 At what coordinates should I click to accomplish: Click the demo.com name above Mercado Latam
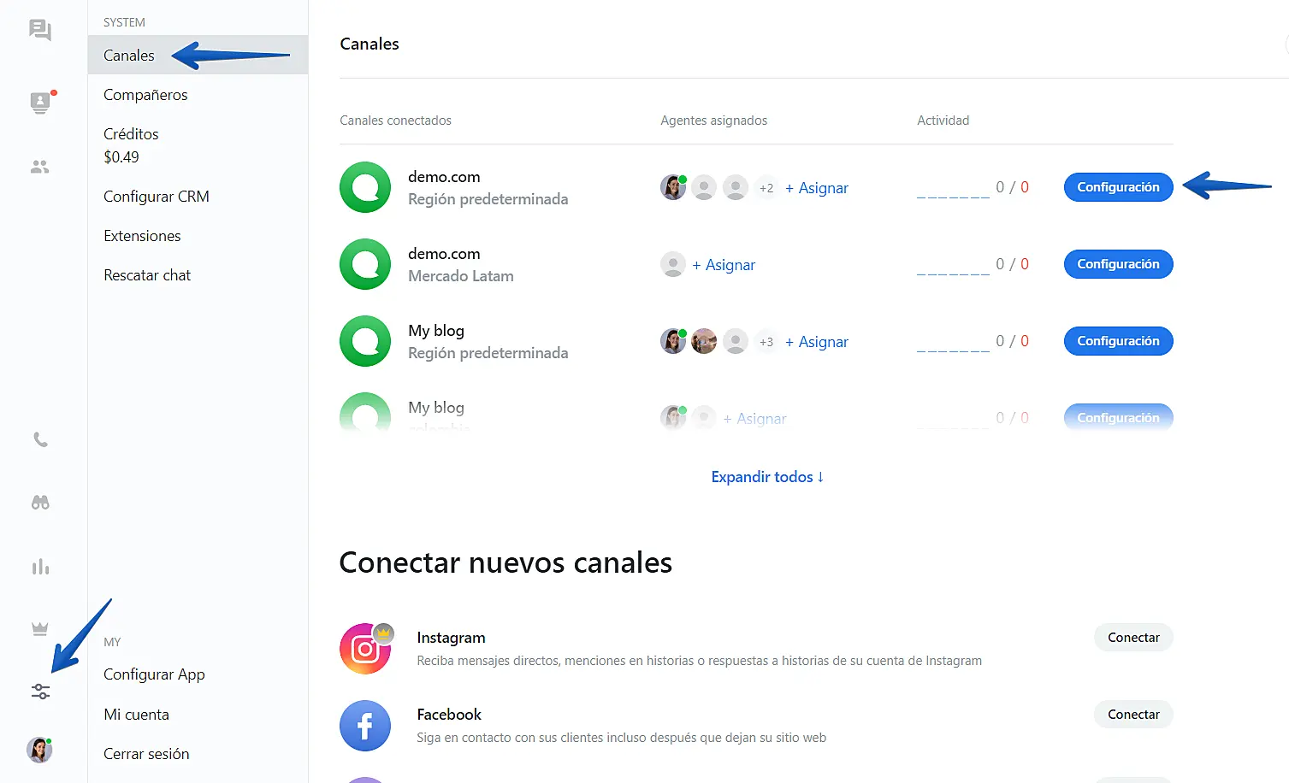(444, 254)
